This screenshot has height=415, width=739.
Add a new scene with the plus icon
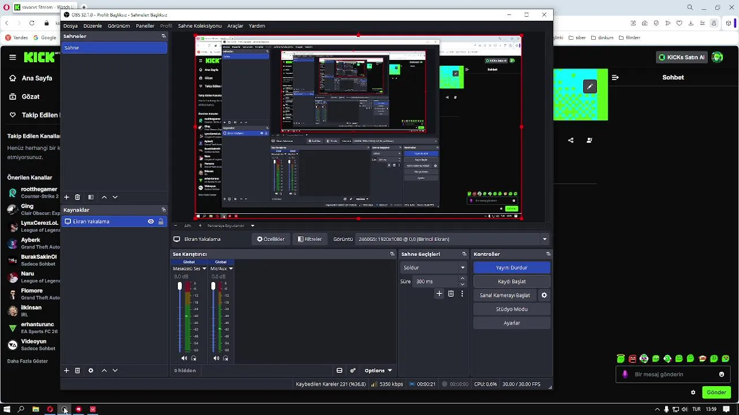click(66, 197)
